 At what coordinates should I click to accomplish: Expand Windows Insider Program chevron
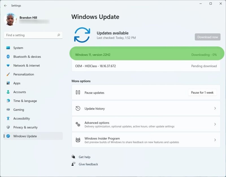tap(215, 140)
